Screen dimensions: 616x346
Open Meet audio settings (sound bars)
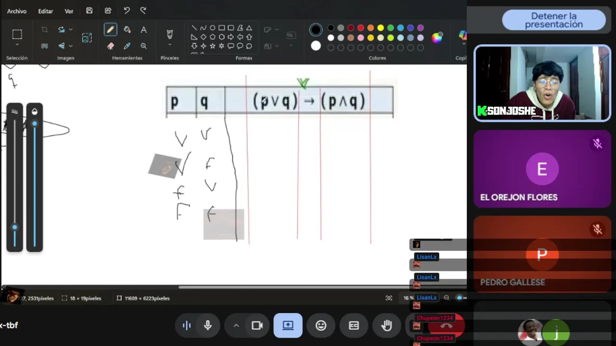tap(187, 325)
